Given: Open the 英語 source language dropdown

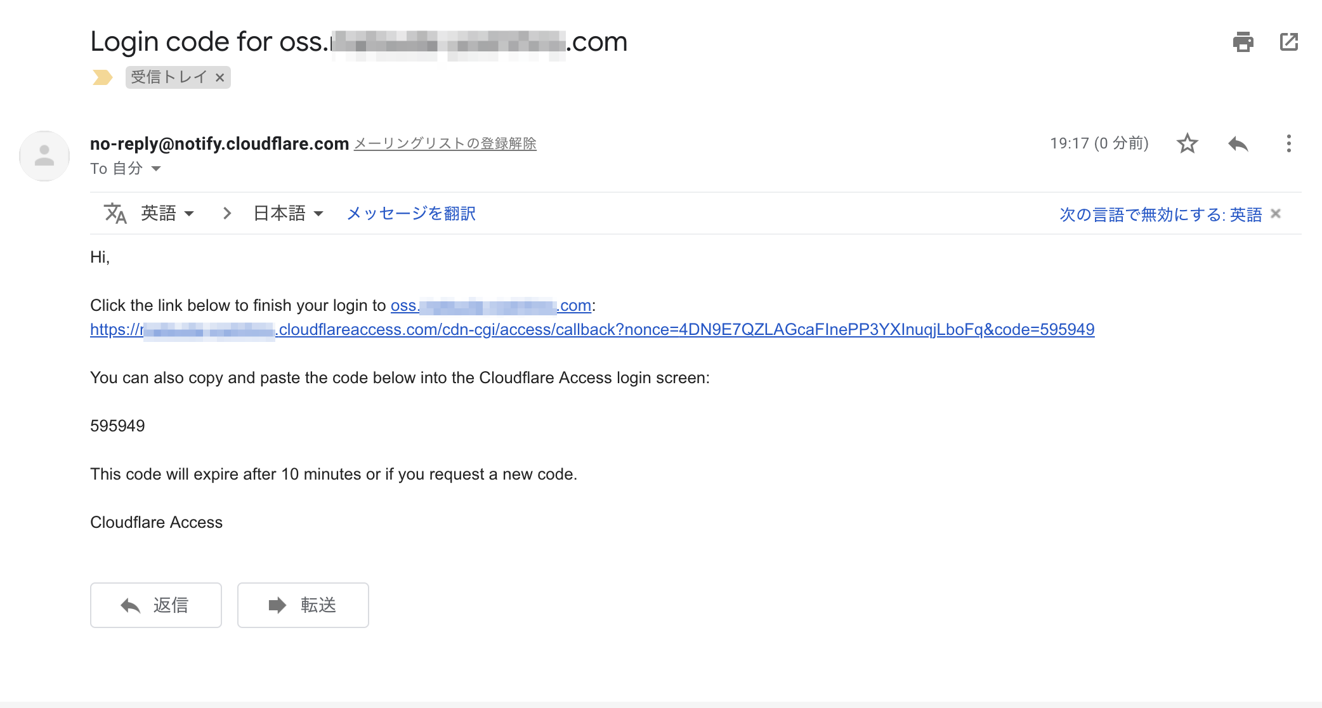Looking at the screenshot, I should pos(167,214).
